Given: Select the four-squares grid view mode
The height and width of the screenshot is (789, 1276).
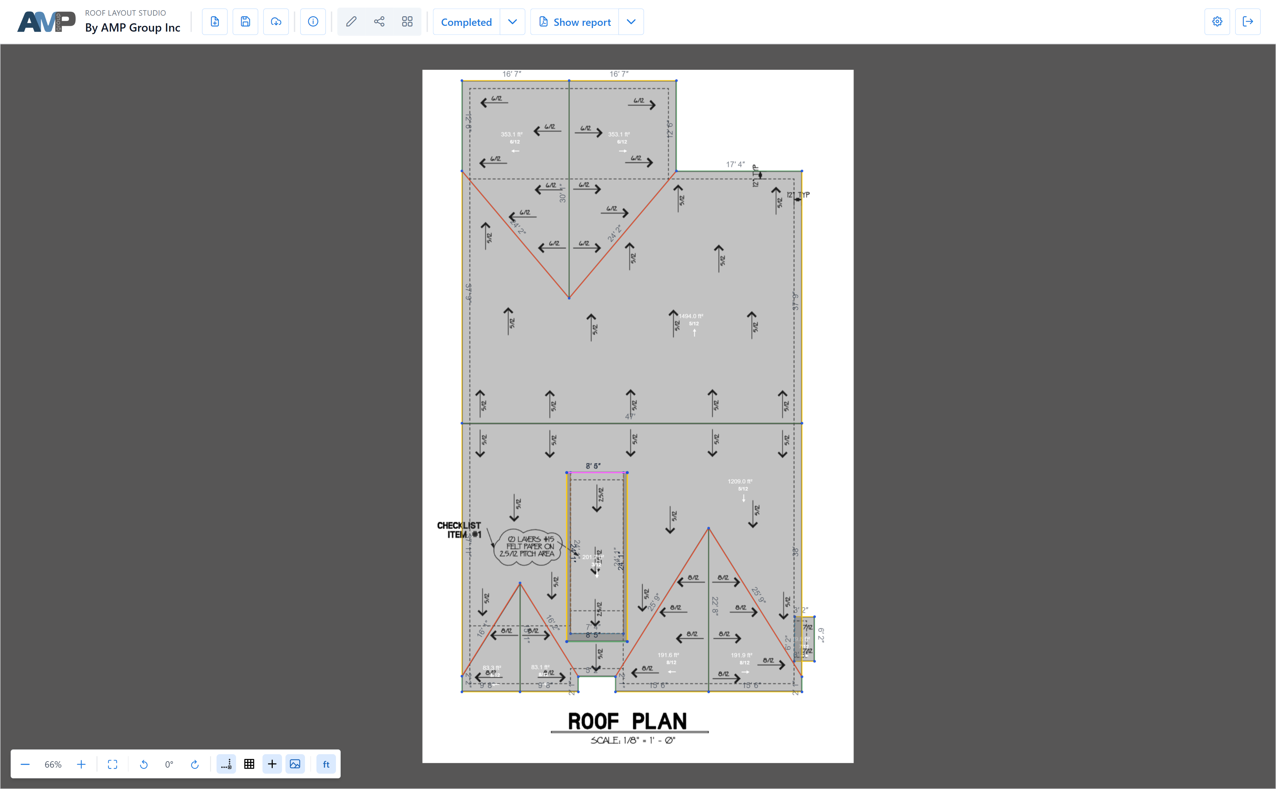Looking at the screenshot, I should (x=407, y=21).
